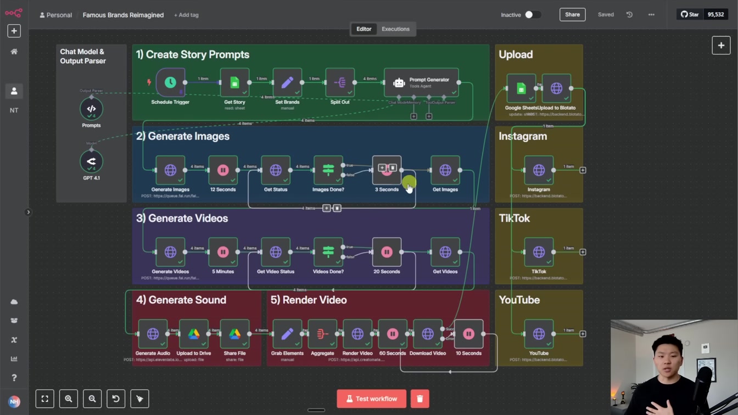Open the Get Status node

(x=276, y=170)
